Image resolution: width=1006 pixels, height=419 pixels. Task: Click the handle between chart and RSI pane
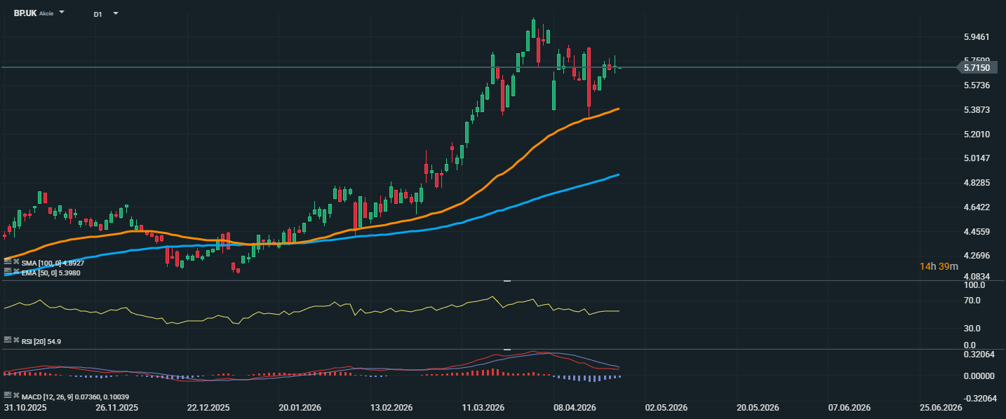point(507,280)
